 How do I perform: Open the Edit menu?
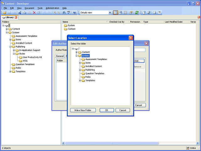[x=12, y=8]
